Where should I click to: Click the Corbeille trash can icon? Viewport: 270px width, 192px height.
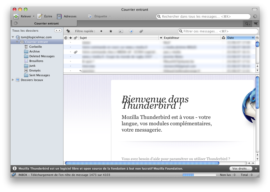tap(26, 47)
